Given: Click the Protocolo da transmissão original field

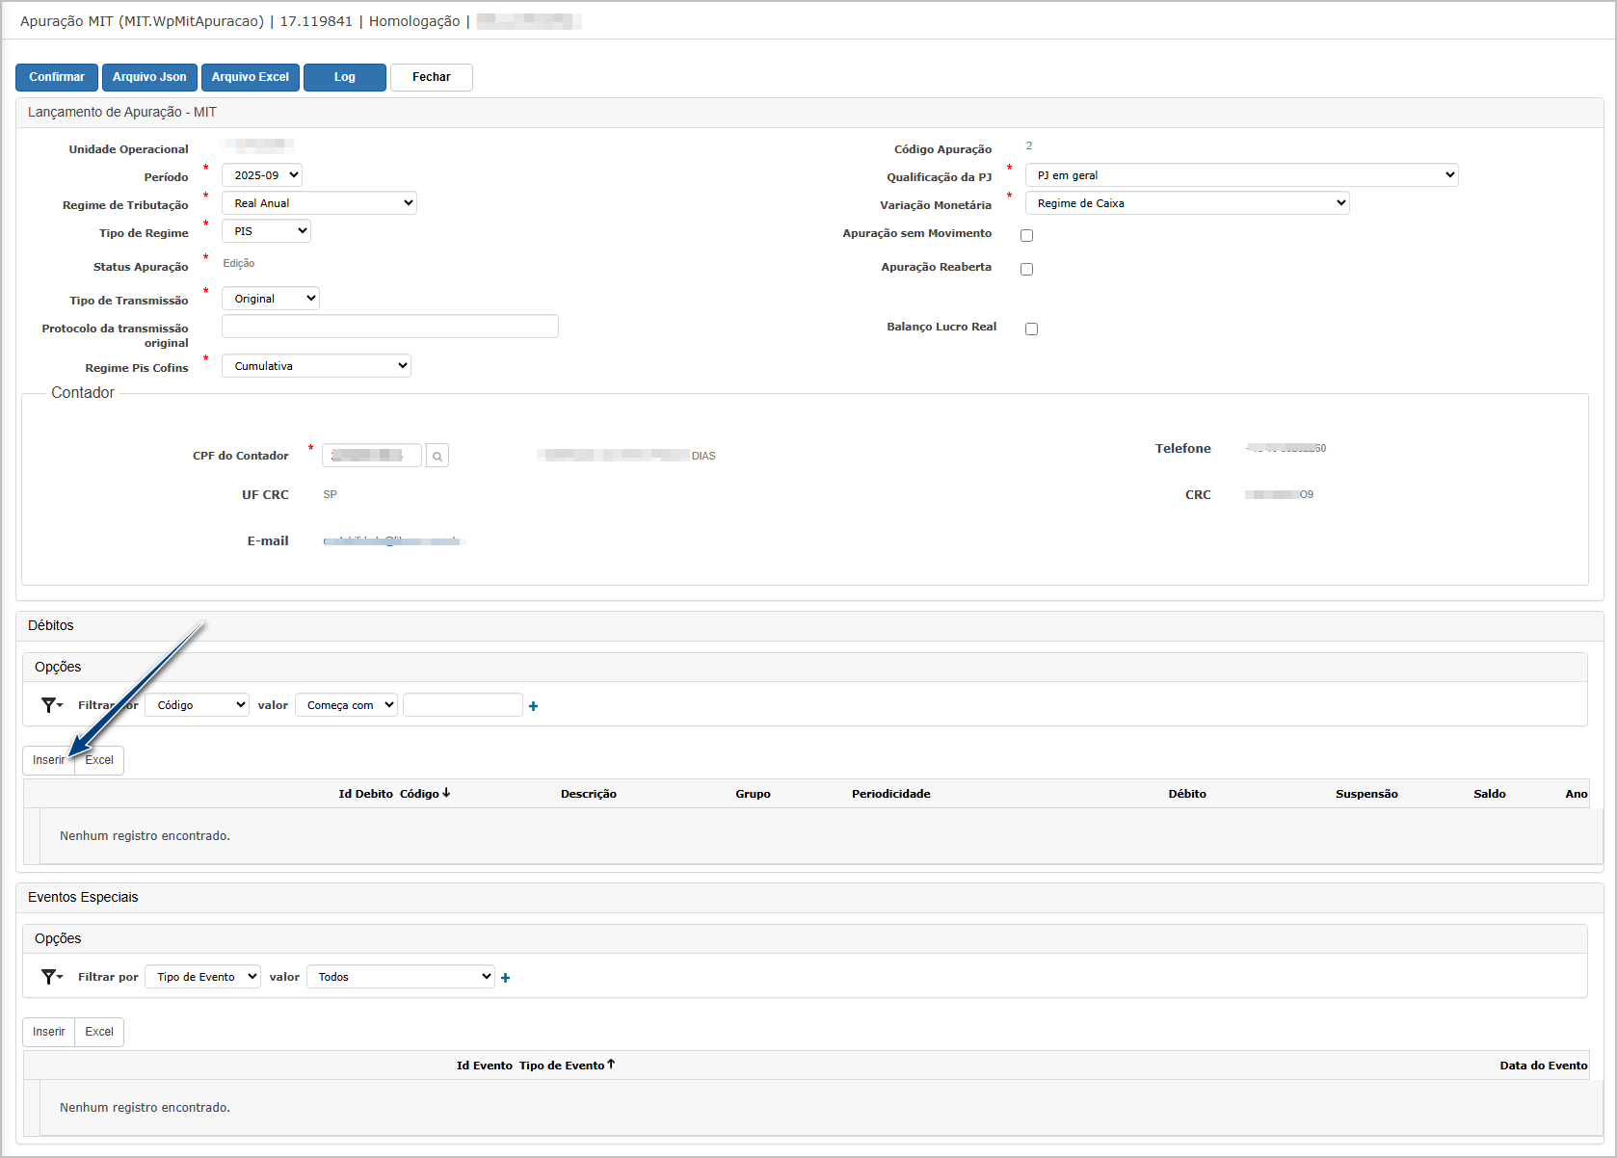Looking at the screenshot, I should [389, 327].
